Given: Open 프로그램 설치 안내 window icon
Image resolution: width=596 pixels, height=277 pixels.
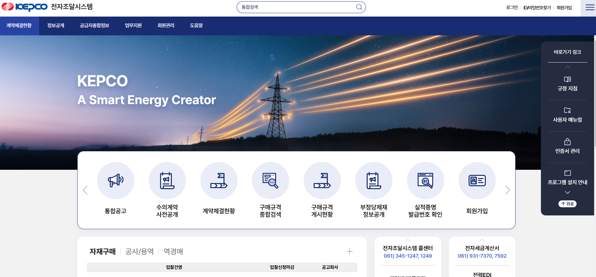Looking at the screenshot, I should tap(567, 173).
